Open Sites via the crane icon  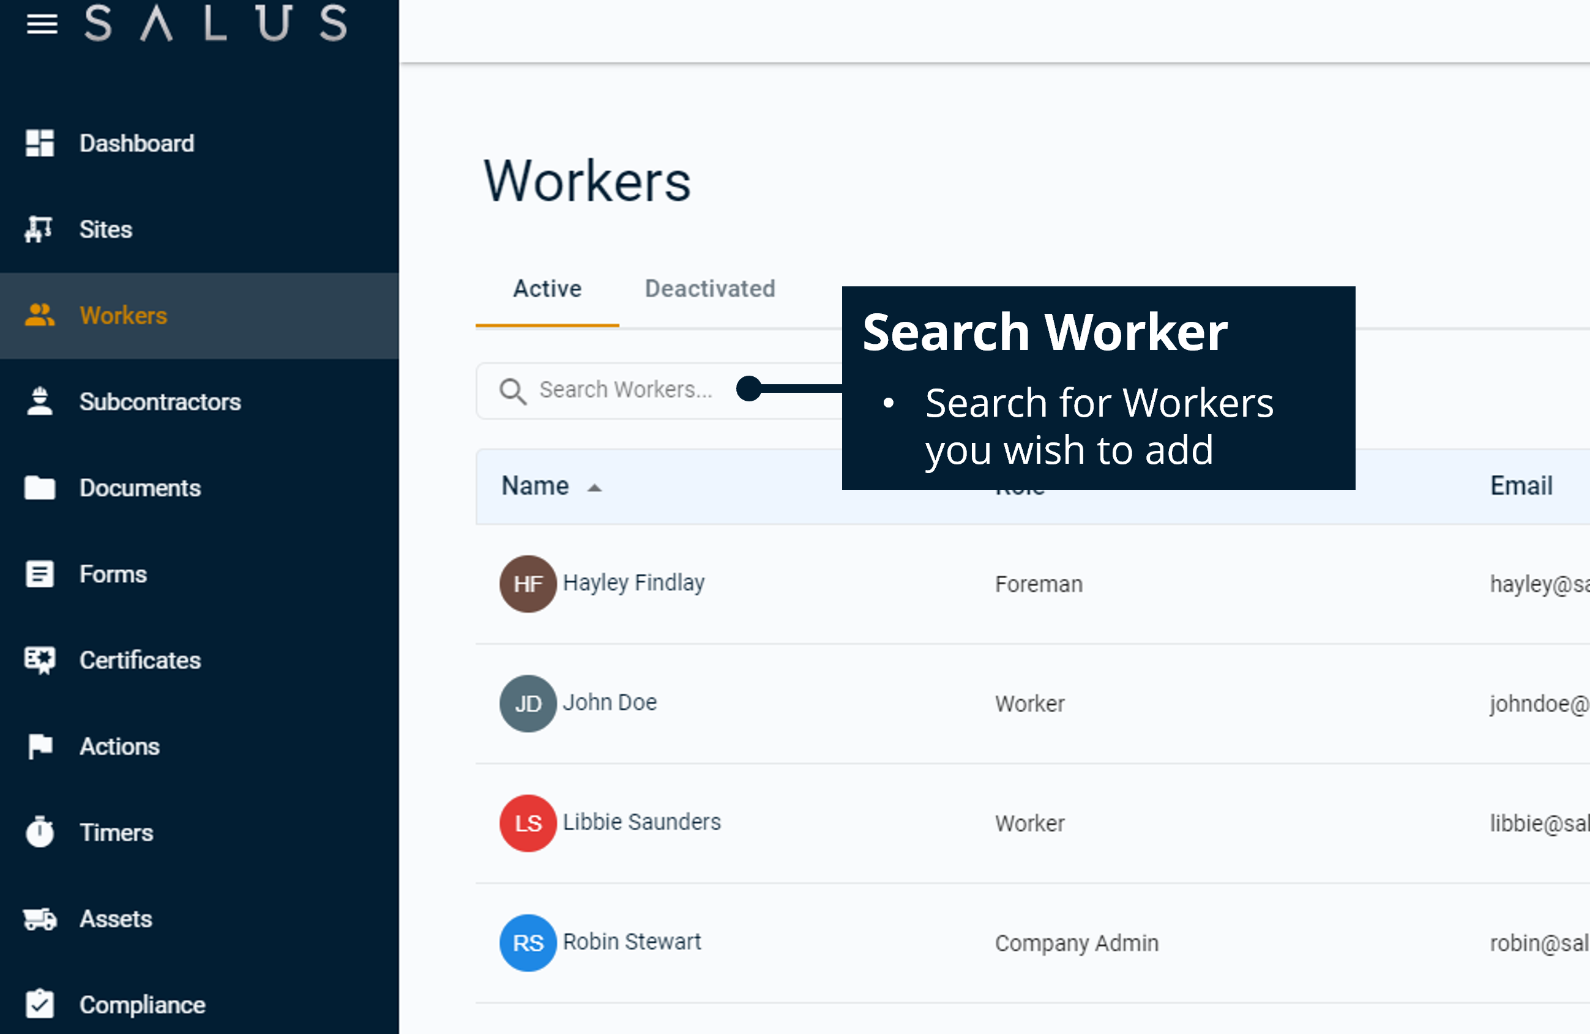point(38,229)
